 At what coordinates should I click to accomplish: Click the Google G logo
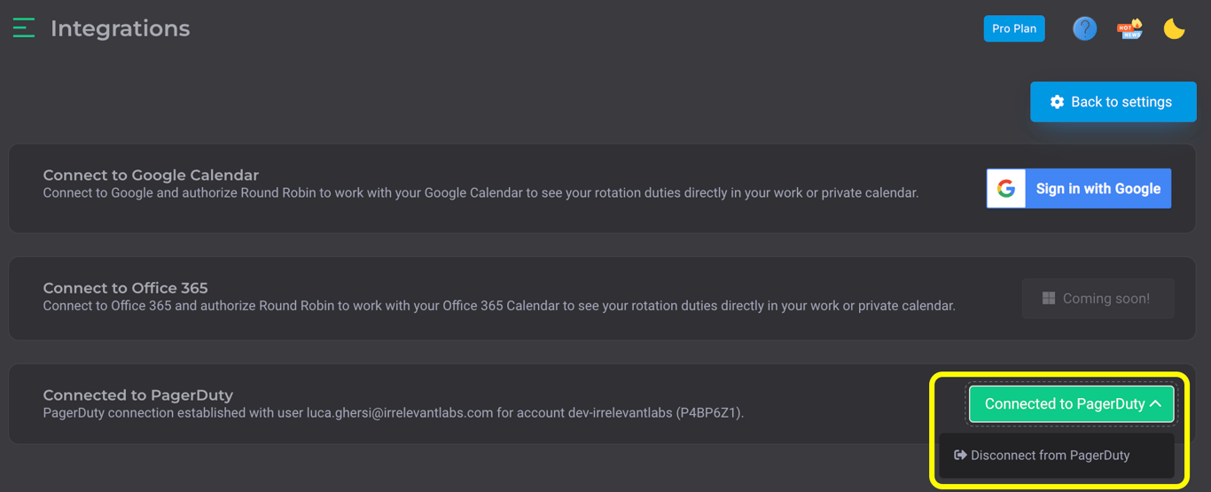[1006, 189]
